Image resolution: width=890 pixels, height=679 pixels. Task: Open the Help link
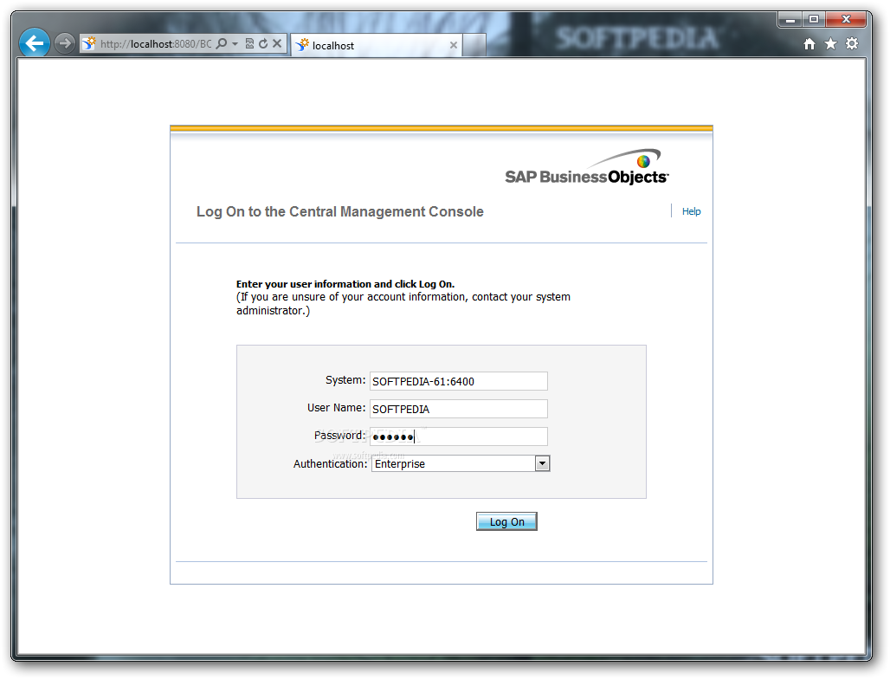(x=691, y=211)
